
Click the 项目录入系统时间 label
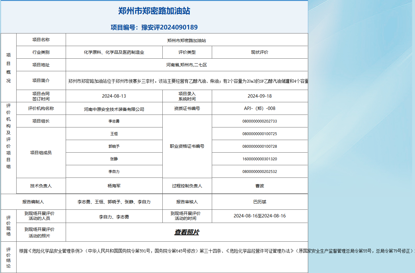click(x=187, y=96)
